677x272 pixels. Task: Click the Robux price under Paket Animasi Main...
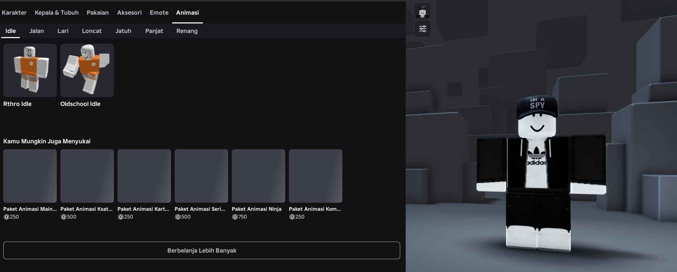point(11,217)
